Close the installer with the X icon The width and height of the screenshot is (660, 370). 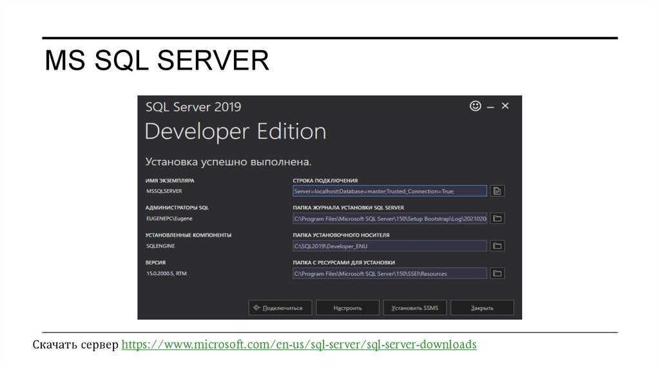coord(505,106)
